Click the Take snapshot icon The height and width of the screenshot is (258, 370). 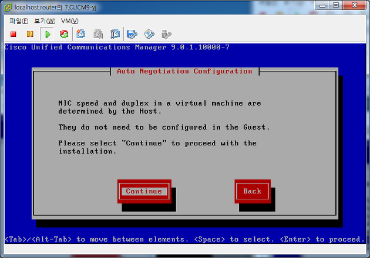81,34
